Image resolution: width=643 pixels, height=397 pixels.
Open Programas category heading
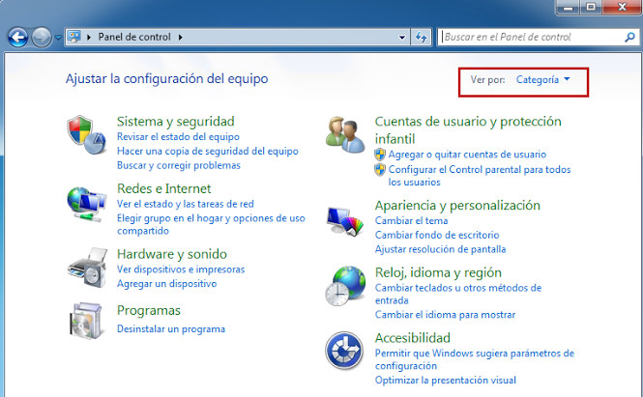click(x=149, y=311)
